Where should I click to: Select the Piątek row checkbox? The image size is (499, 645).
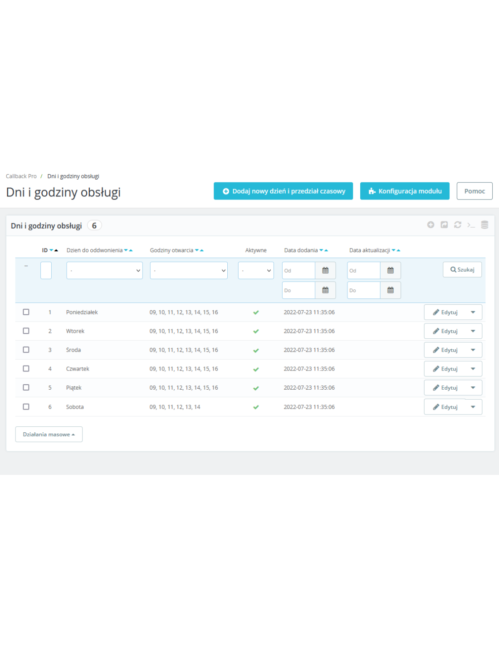[26, 387]
